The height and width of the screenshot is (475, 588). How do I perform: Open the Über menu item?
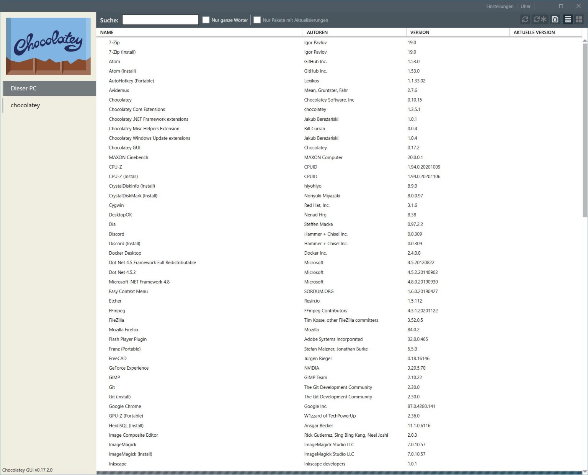(x=525, y=6)
